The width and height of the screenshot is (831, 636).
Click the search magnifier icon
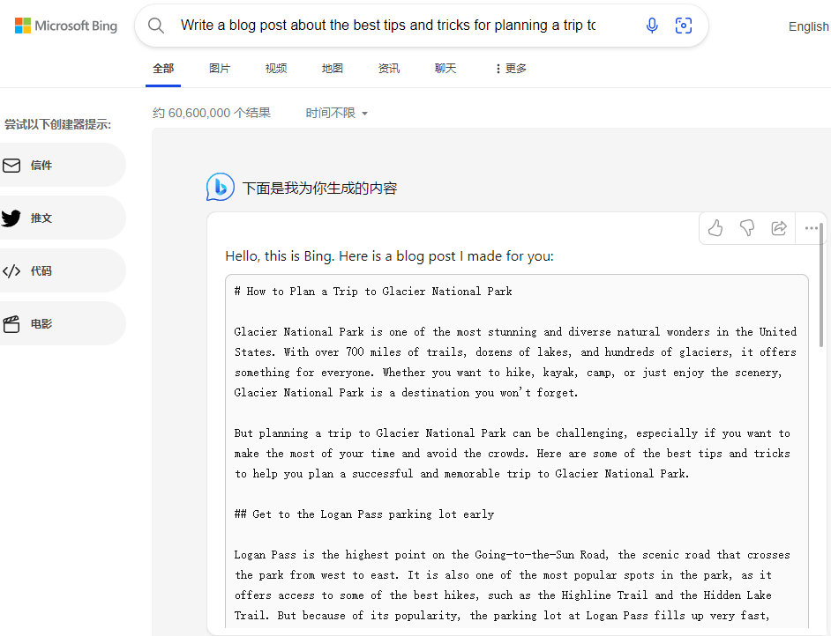156,26
